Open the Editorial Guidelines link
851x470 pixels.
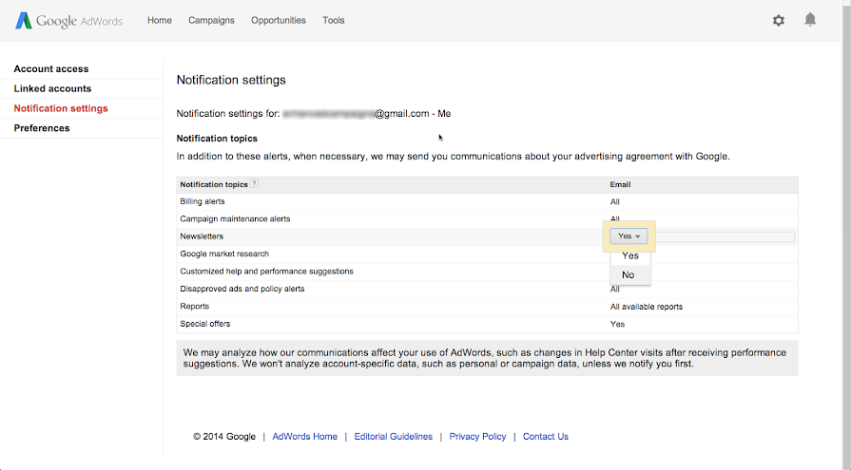pos(393,437)
